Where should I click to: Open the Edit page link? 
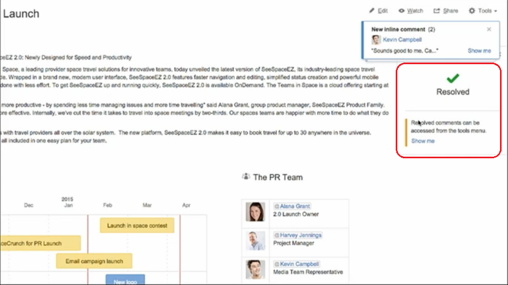pos(383,11)
